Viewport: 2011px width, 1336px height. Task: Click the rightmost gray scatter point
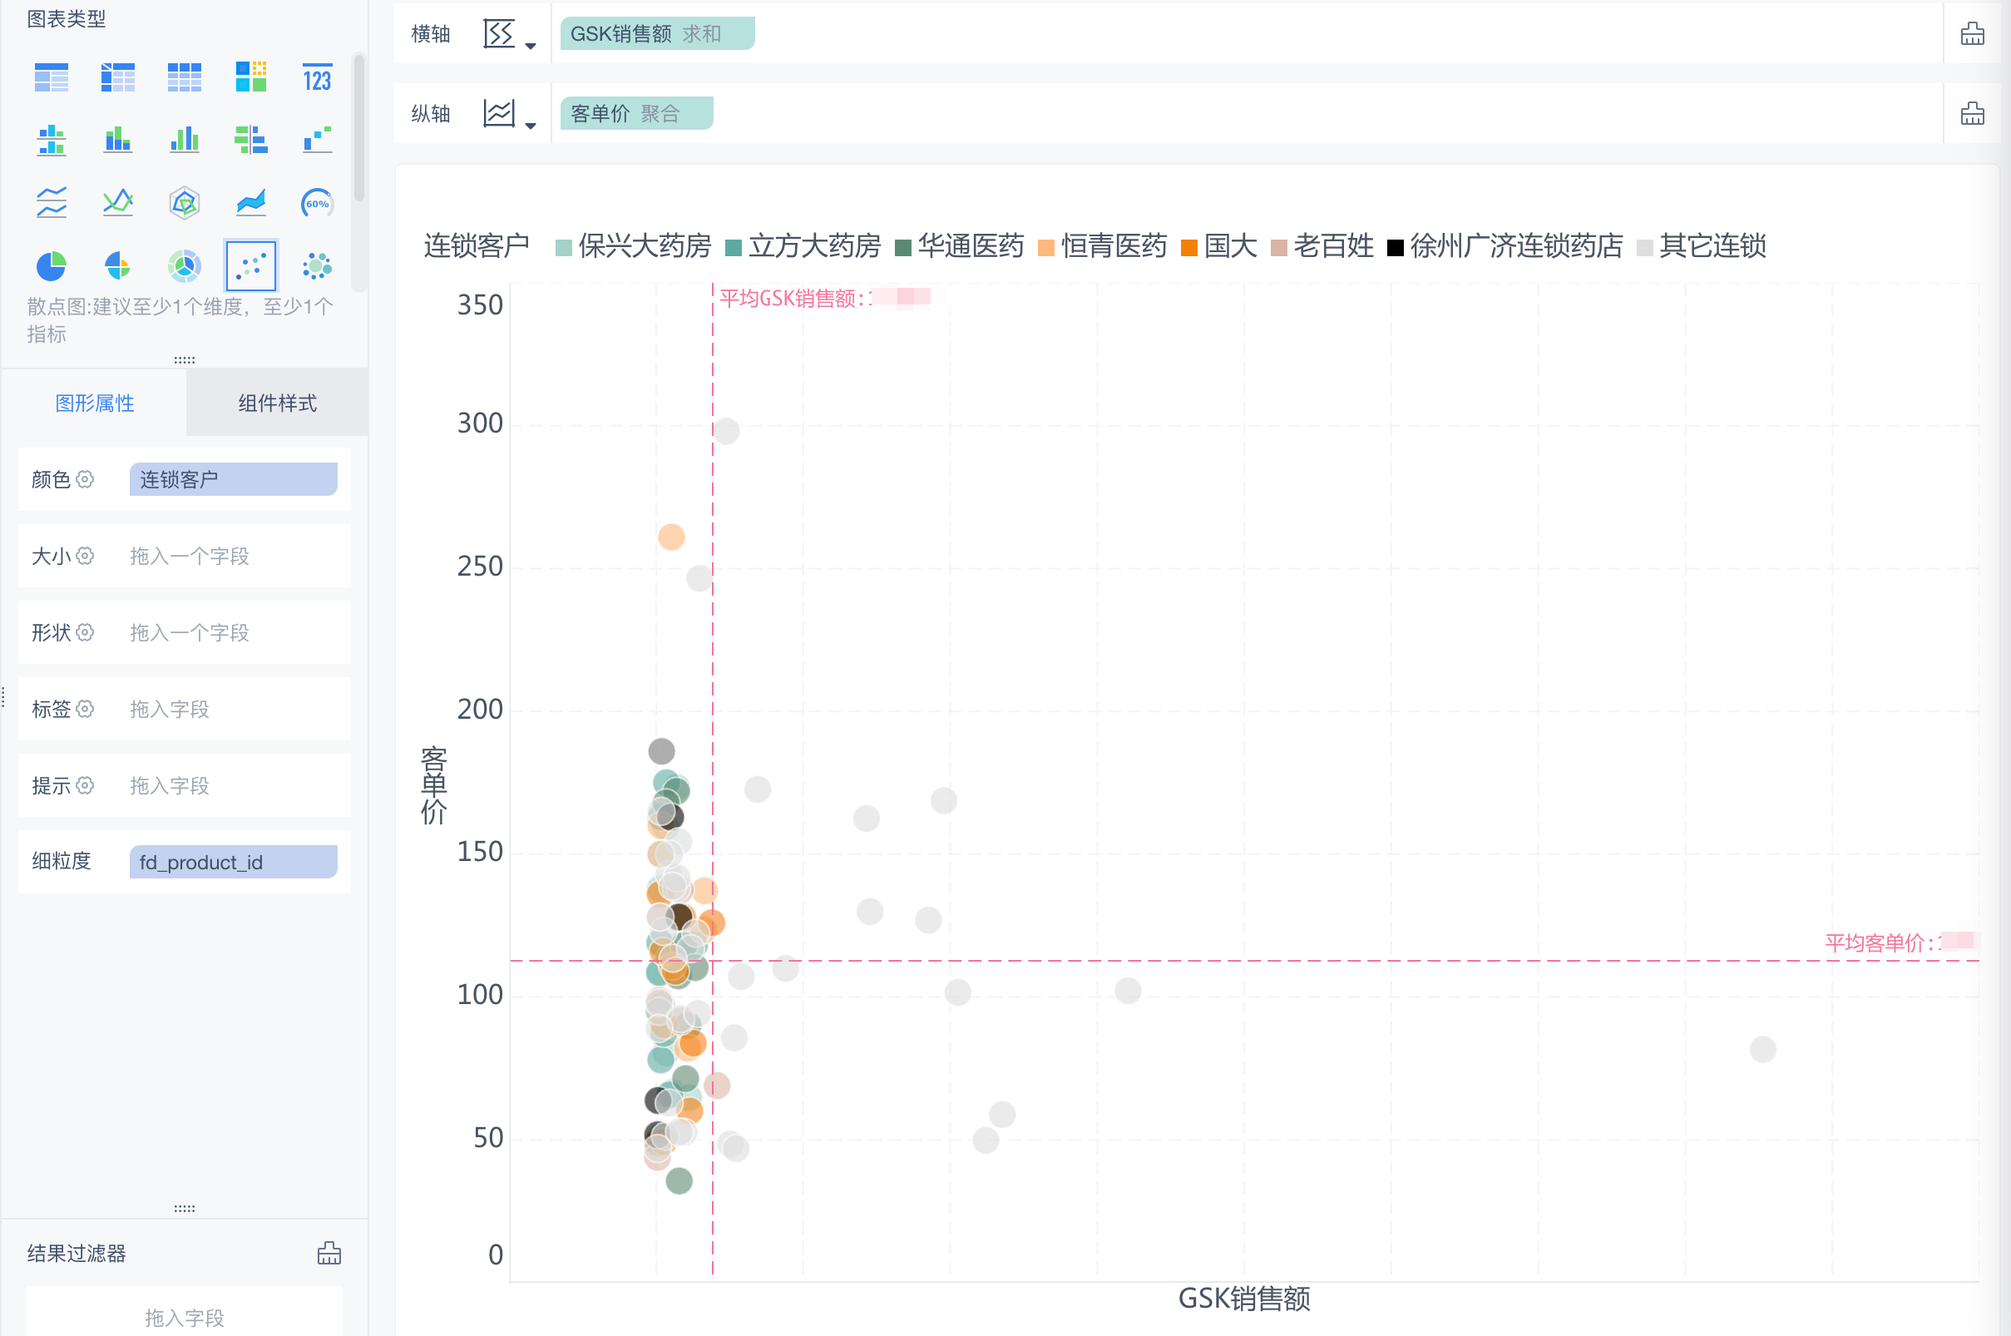tap(1762, 1049)
